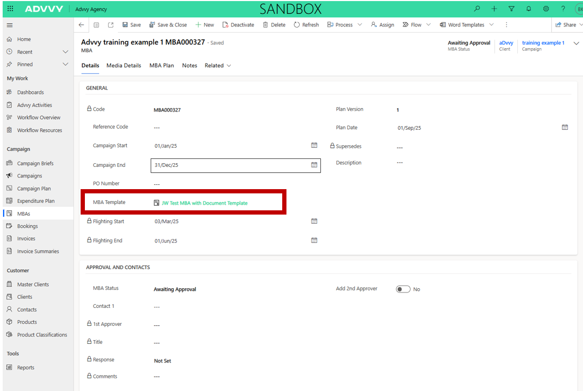Image resolution: width=583 pixels, height=391 pixels.
Task: Collapse the sidebar with hamburger icon
Action: 10,25
